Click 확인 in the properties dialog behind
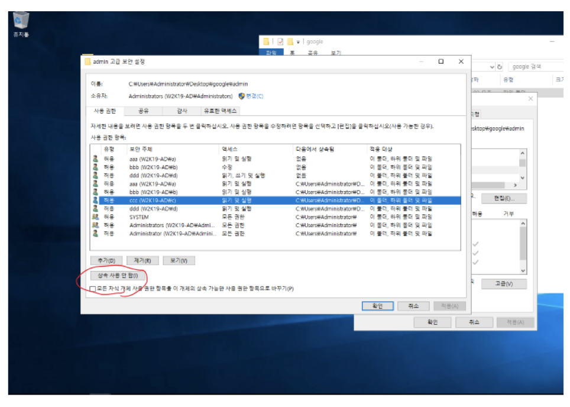The width and height of the screenshot is (570, 407). tap(433, 322)
